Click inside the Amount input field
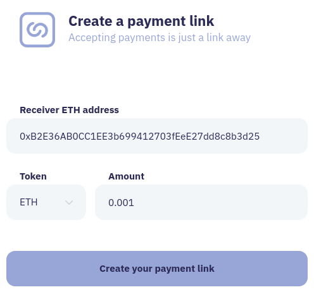This screenshot has height=292, width=314. [x=201, y=202]
